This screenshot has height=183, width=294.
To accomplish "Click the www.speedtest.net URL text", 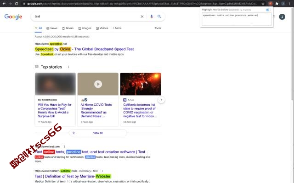I will pos(51,44).
